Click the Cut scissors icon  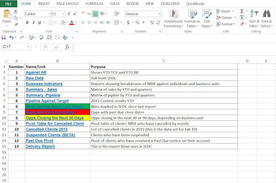pos(16,12)
